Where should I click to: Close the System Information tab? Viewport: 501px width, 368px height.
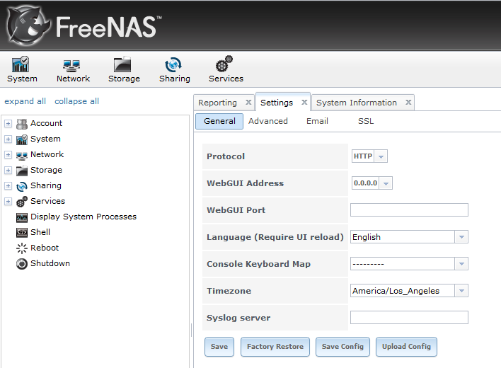point(408,102)
